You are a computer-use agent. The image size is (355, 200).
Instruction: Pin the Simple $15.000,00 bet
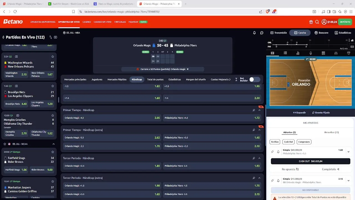click(272, 181)
